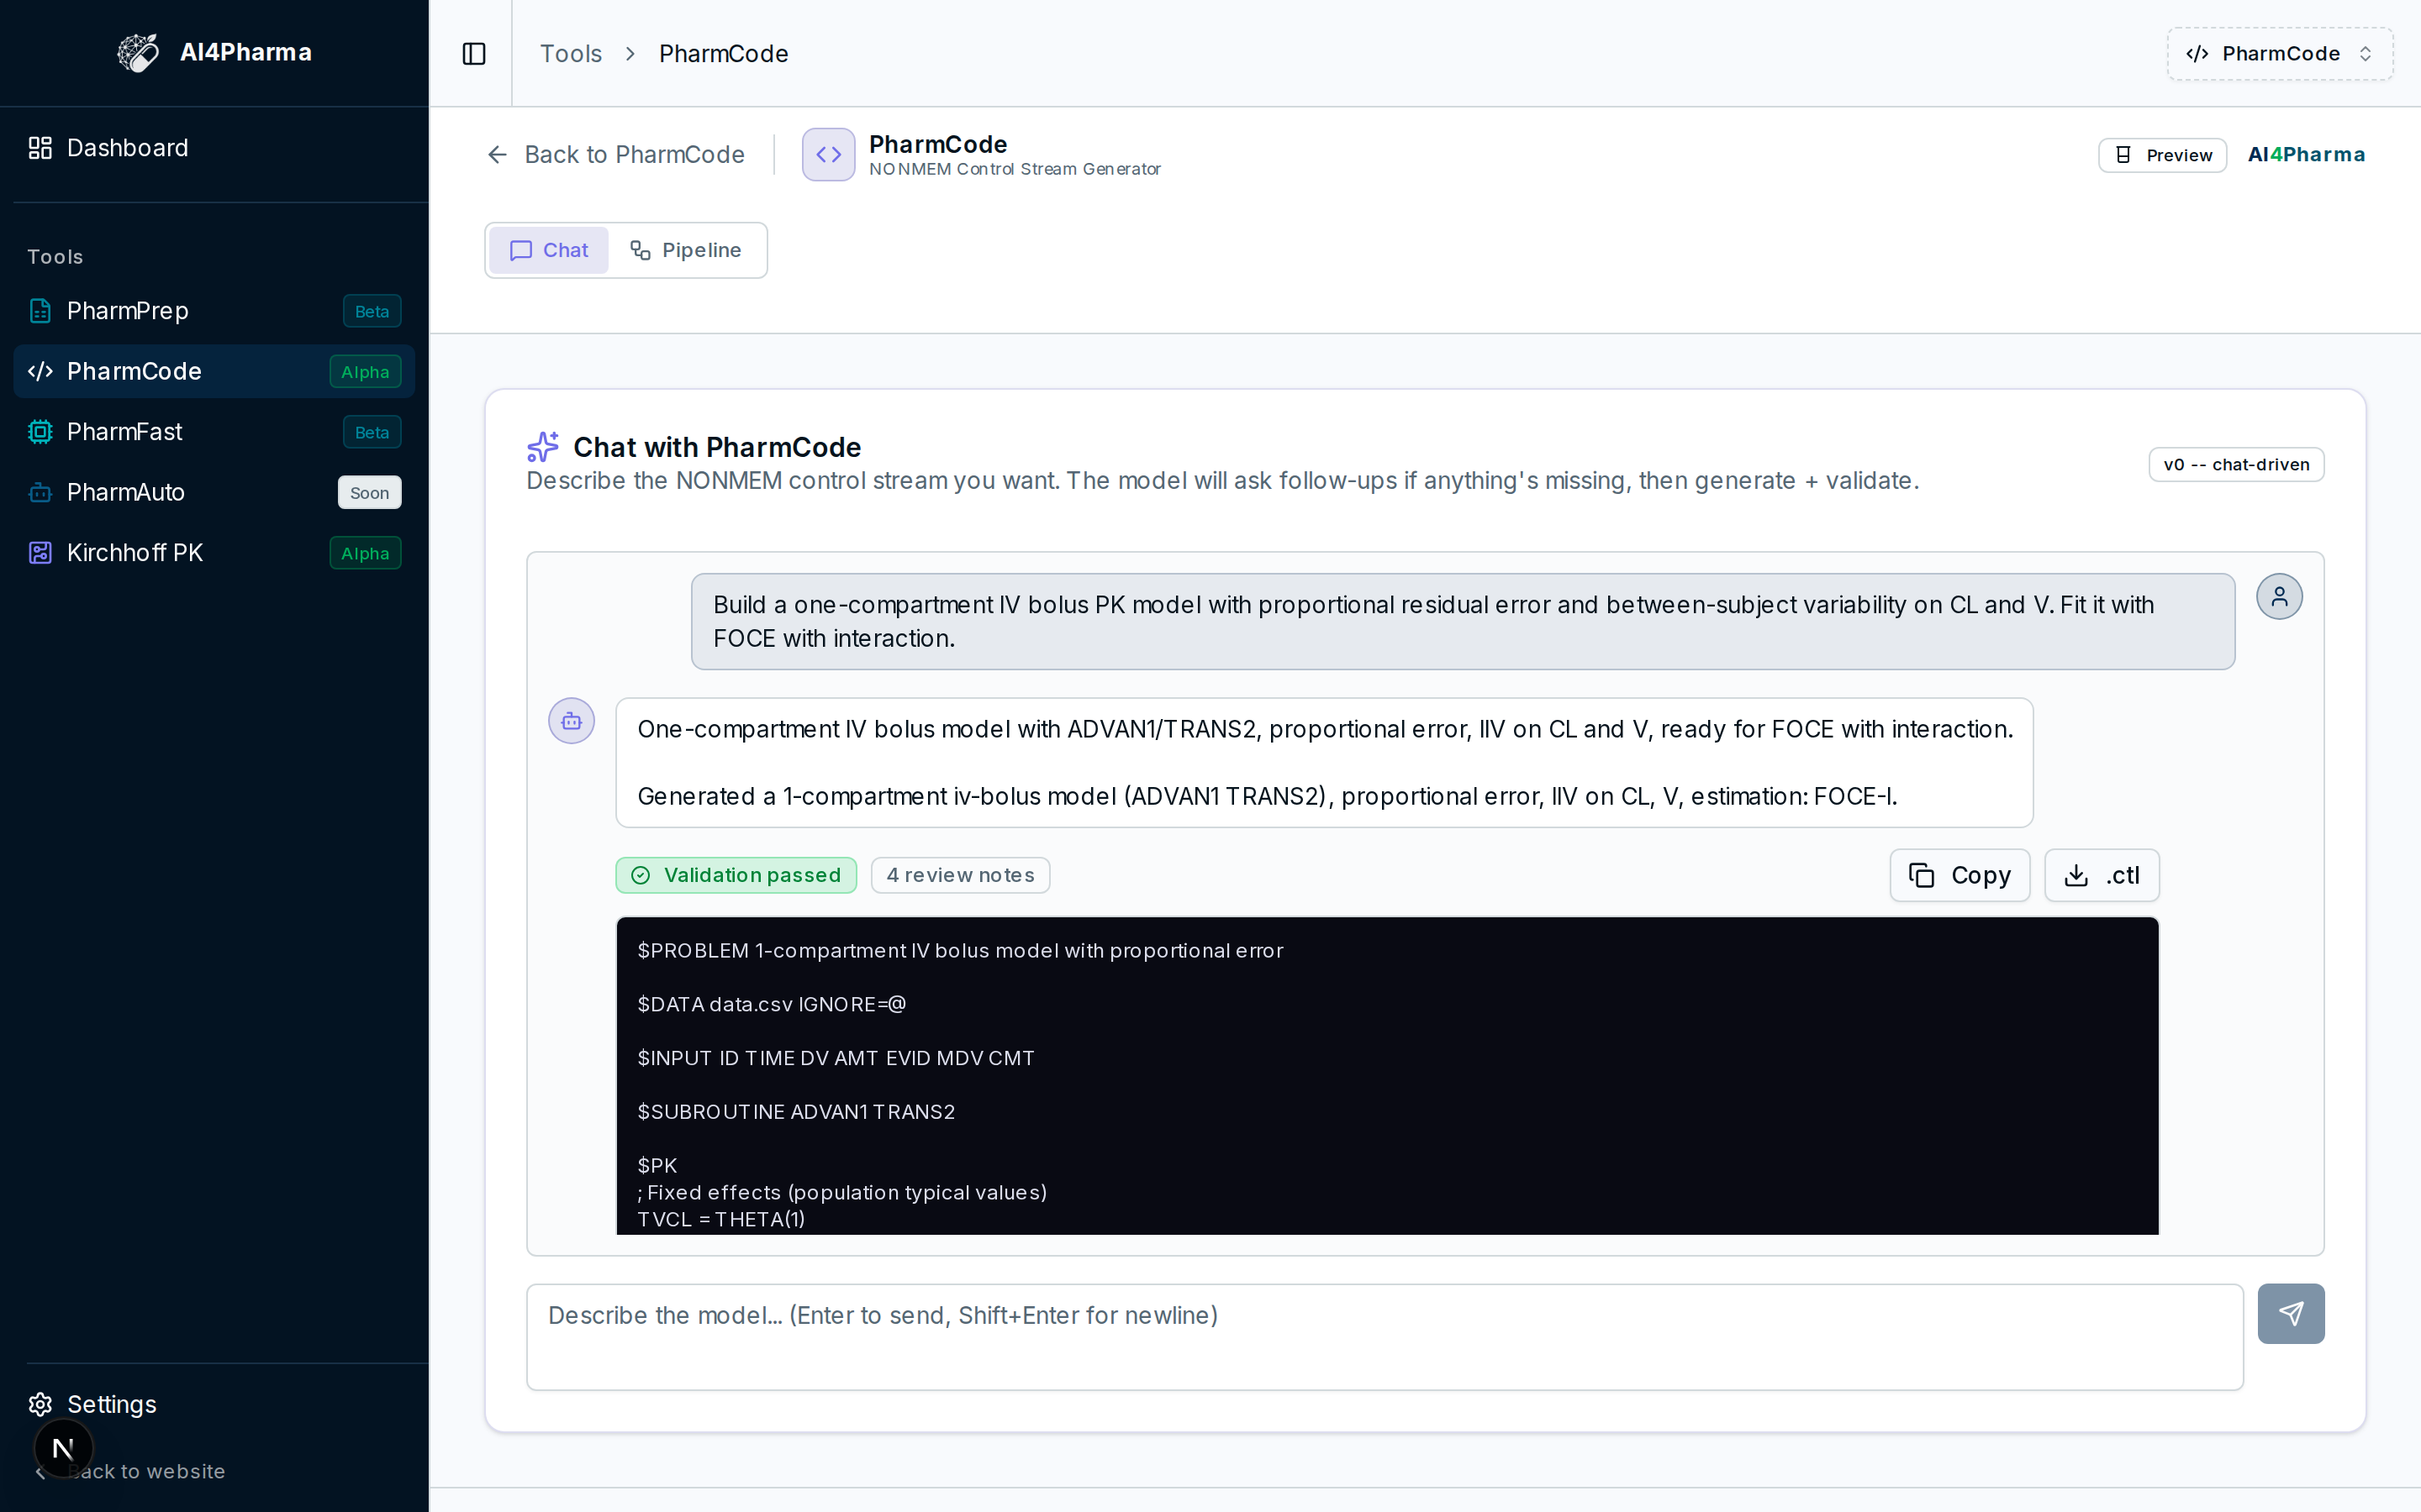Click the Alpha badge next to PharmCode
The width and height of the screenshot is (2421, 1512).
pyautogui.click(x=365, y=372)
